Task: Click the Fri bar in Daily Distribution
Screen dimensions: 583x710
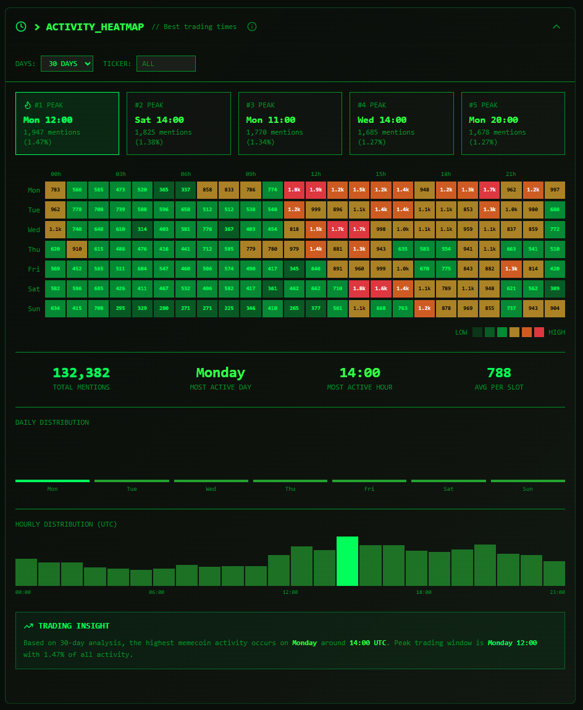Action: click(369, 481)
